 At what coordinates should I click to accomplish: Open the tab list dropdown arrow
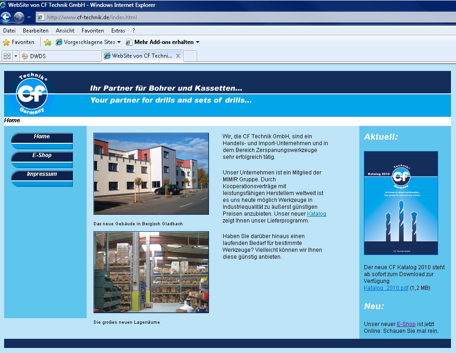tap(16, 56)
